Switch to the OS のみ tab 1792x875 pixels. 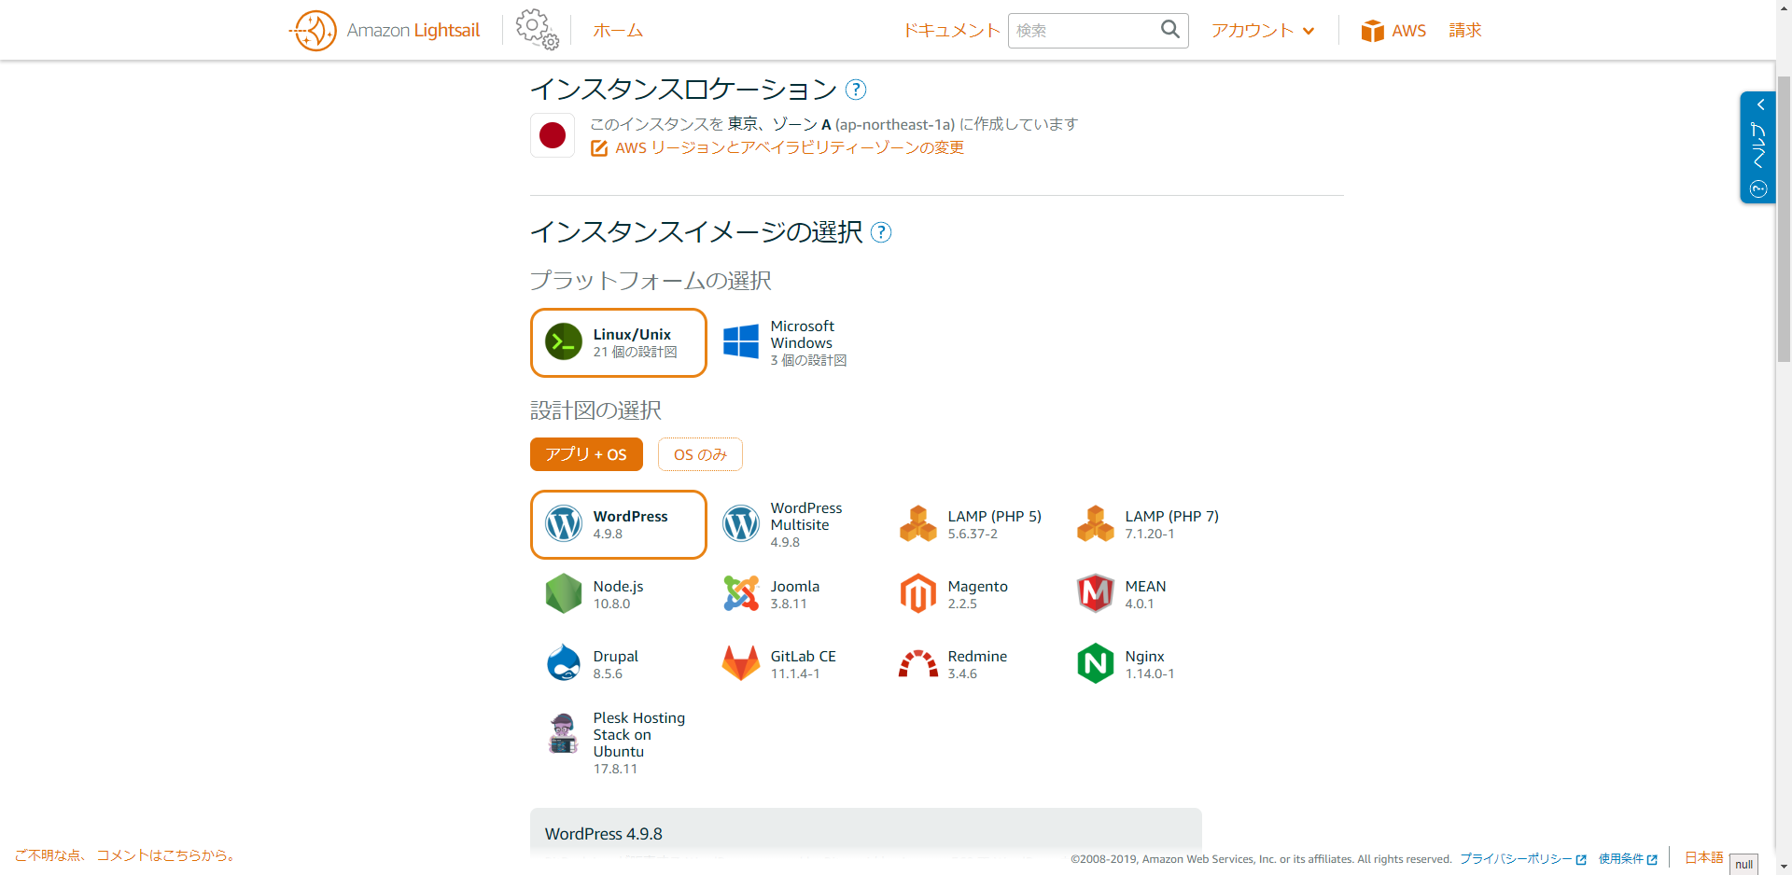[x=700, y=454]
